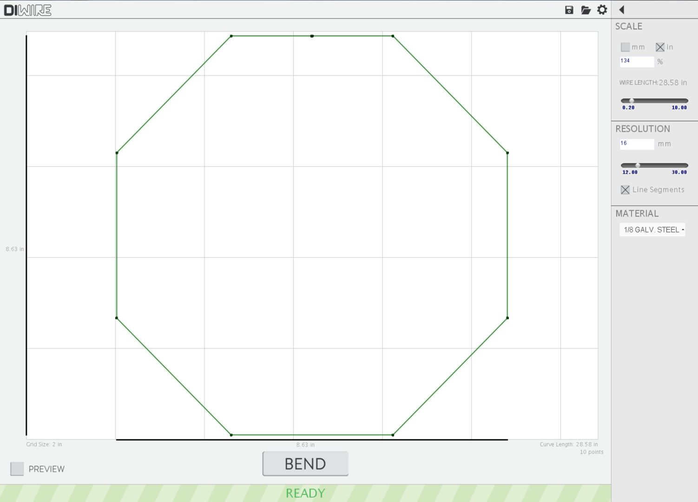This screenshot has width=698, height=502.
Task: Enable the PREVIEW checkbox
Action: click(x=17, y=469)
